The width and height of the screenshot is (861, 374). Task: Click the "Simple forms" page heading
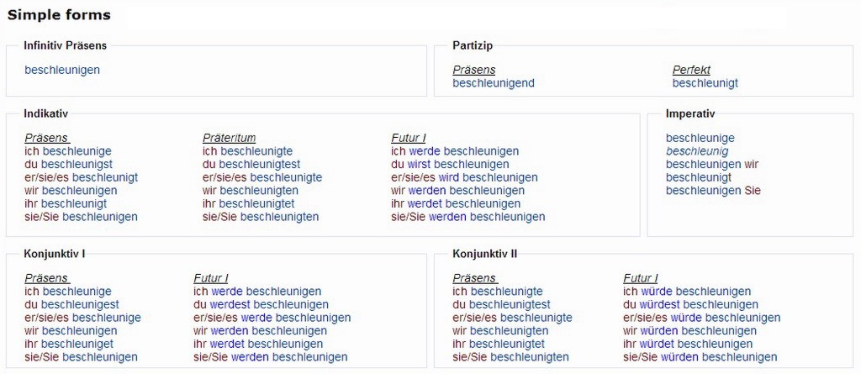tap(59, 15)
